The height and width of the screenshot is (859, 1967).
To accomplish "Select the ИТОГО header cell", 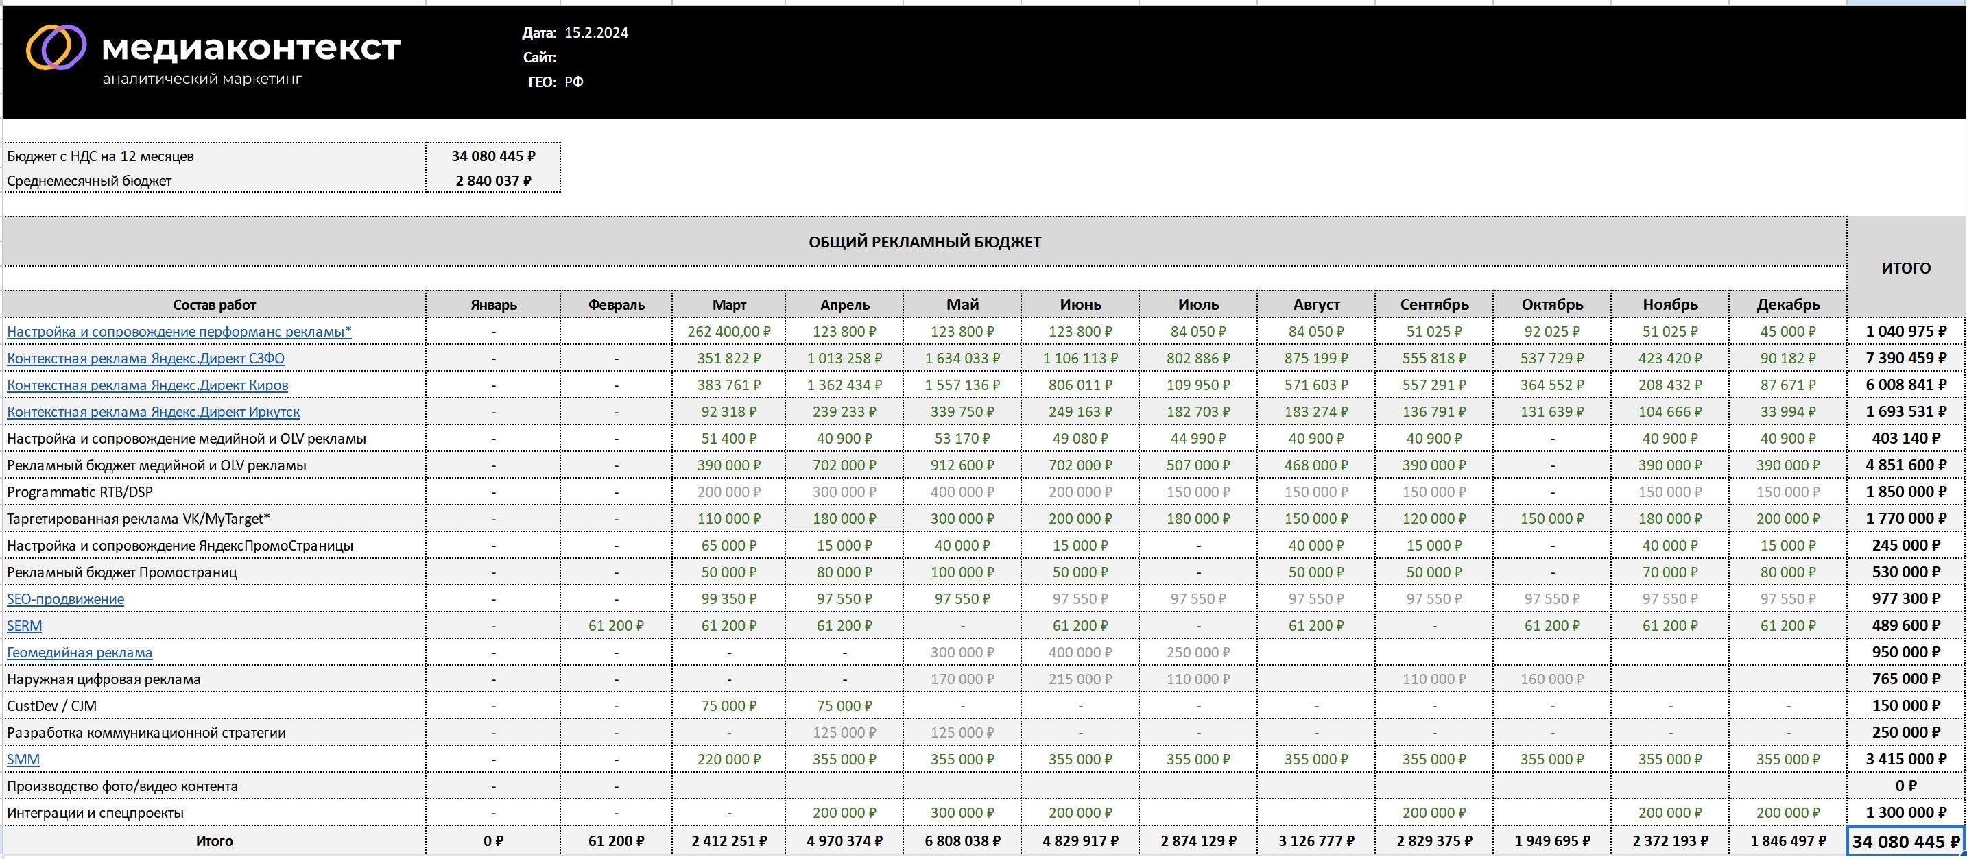I will 1905,268.
